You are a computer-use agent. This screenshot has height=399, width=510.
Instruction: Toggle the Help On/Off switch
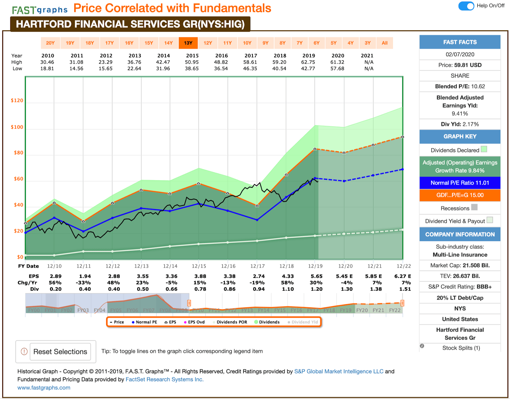tap(466, 6)
